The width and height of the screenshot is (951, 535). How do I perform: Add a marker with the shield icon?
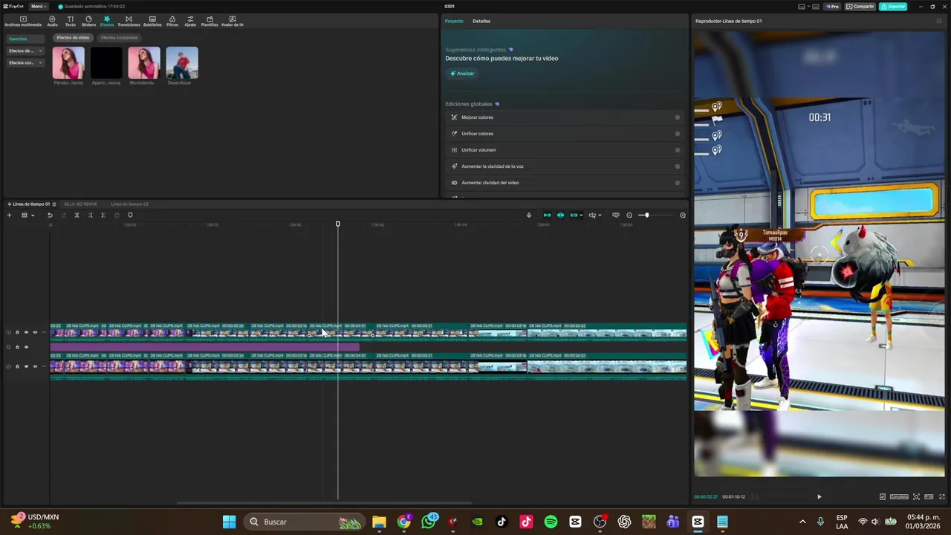point(130,215)
